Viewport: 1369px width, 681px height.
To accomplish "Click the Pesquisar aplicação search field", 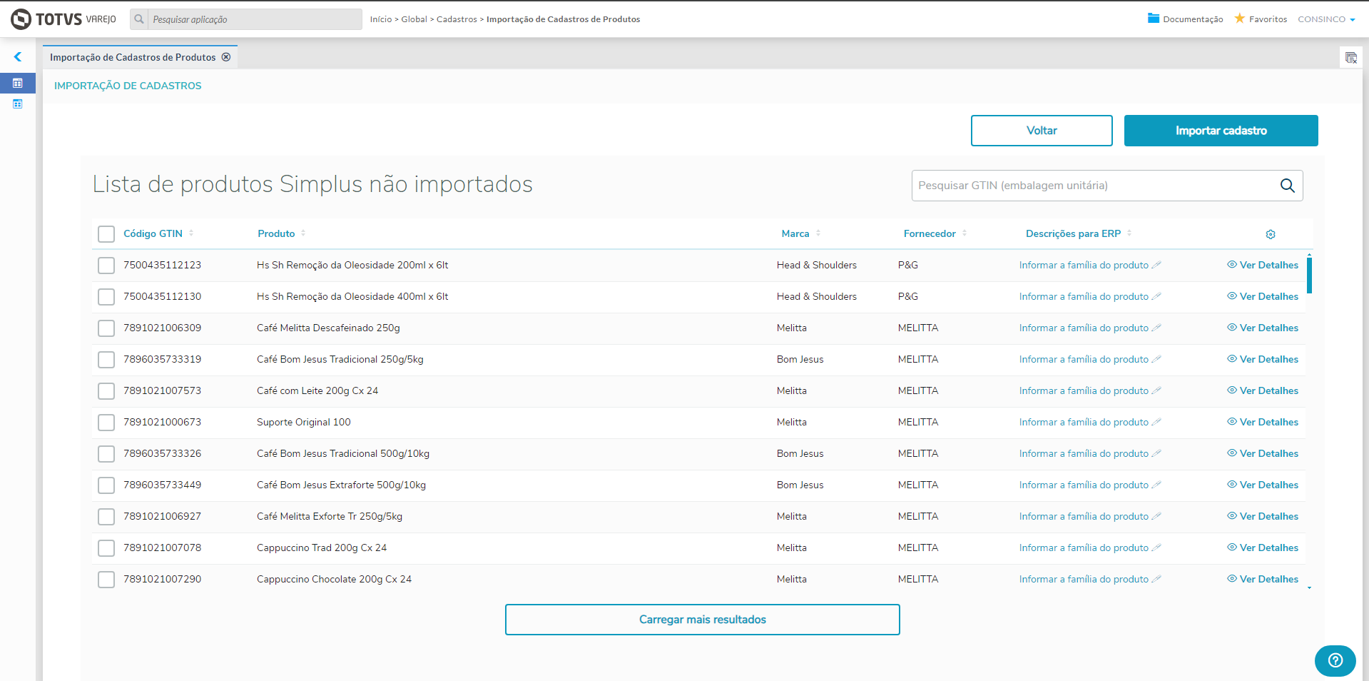I will tap(255, 19).
